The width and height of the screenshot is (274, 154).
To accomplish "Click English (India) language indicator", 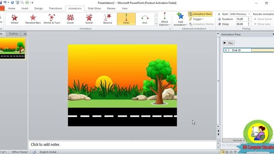I will tap(48, 152).
